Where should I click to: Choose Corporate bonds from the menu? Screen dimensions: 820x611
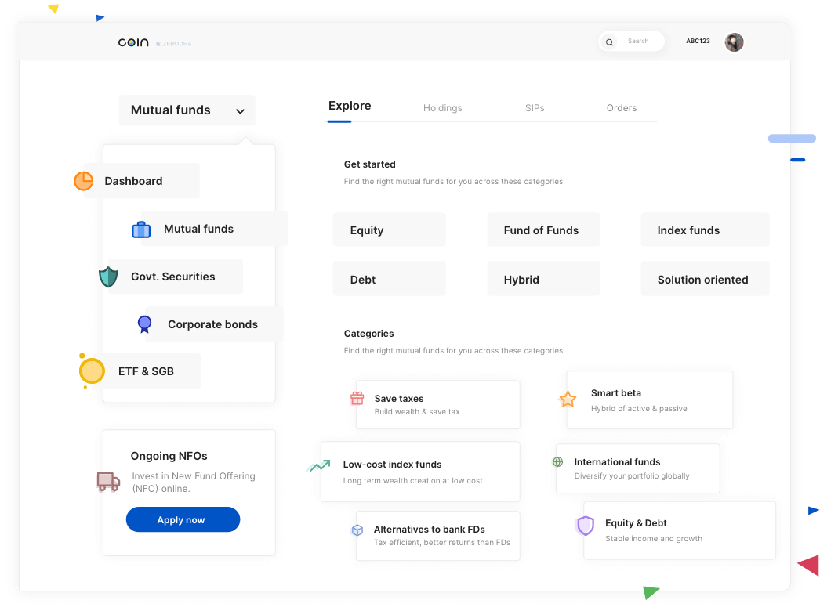pos(214,324)
